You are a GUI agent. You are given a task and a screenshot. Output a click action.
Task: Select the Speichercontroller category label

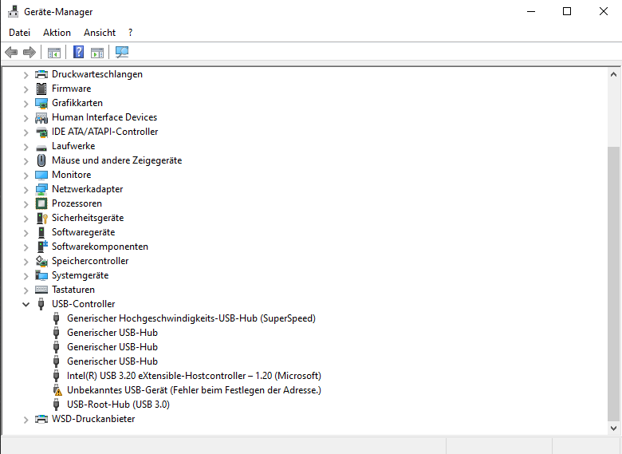point(90,261)
